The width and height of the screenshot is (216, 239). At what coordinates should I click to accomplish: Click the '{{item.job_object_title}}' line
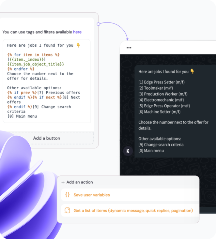[36, 64]
